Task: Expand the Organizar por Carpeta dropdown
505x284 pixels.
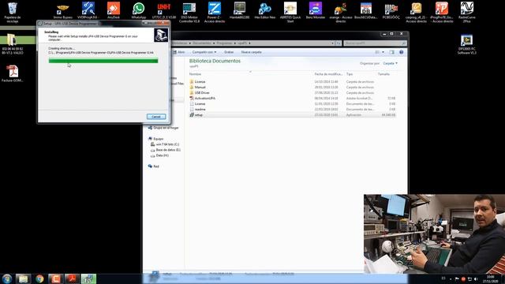Action: coord(390,63)
